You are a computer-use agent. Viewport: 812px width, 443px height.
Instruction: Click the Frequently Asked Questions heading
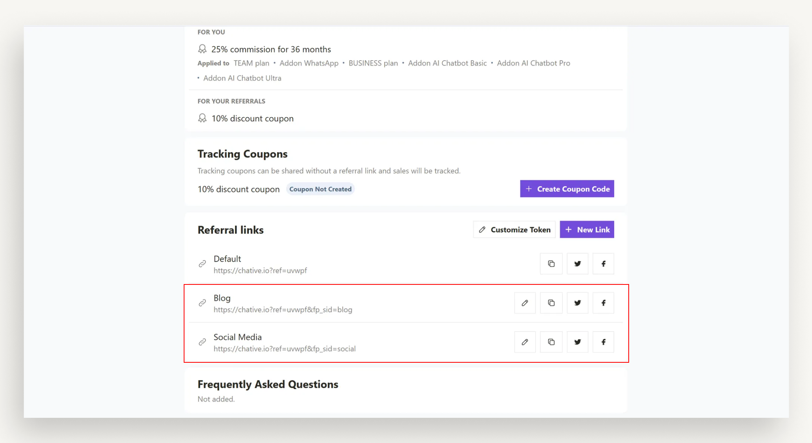click(x=268, y=384)
